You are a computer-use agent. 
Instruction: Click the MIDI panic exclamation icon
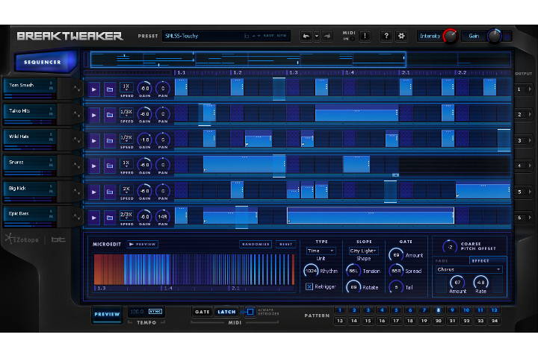(364, 36)
